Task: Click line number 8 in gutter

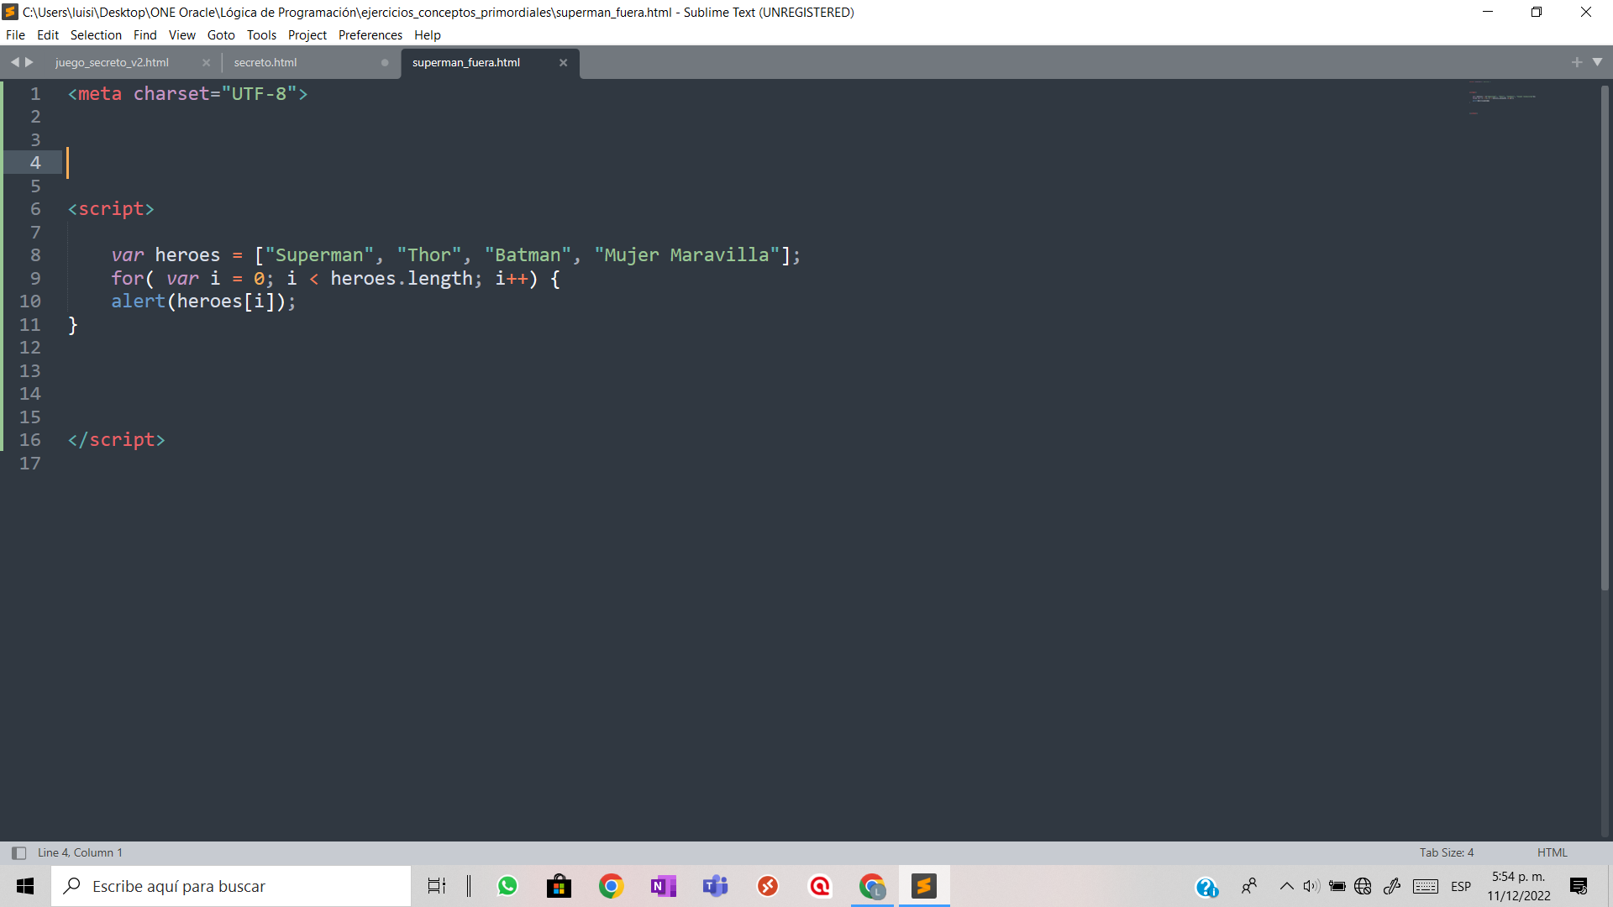Action: [x=35, y=255]
